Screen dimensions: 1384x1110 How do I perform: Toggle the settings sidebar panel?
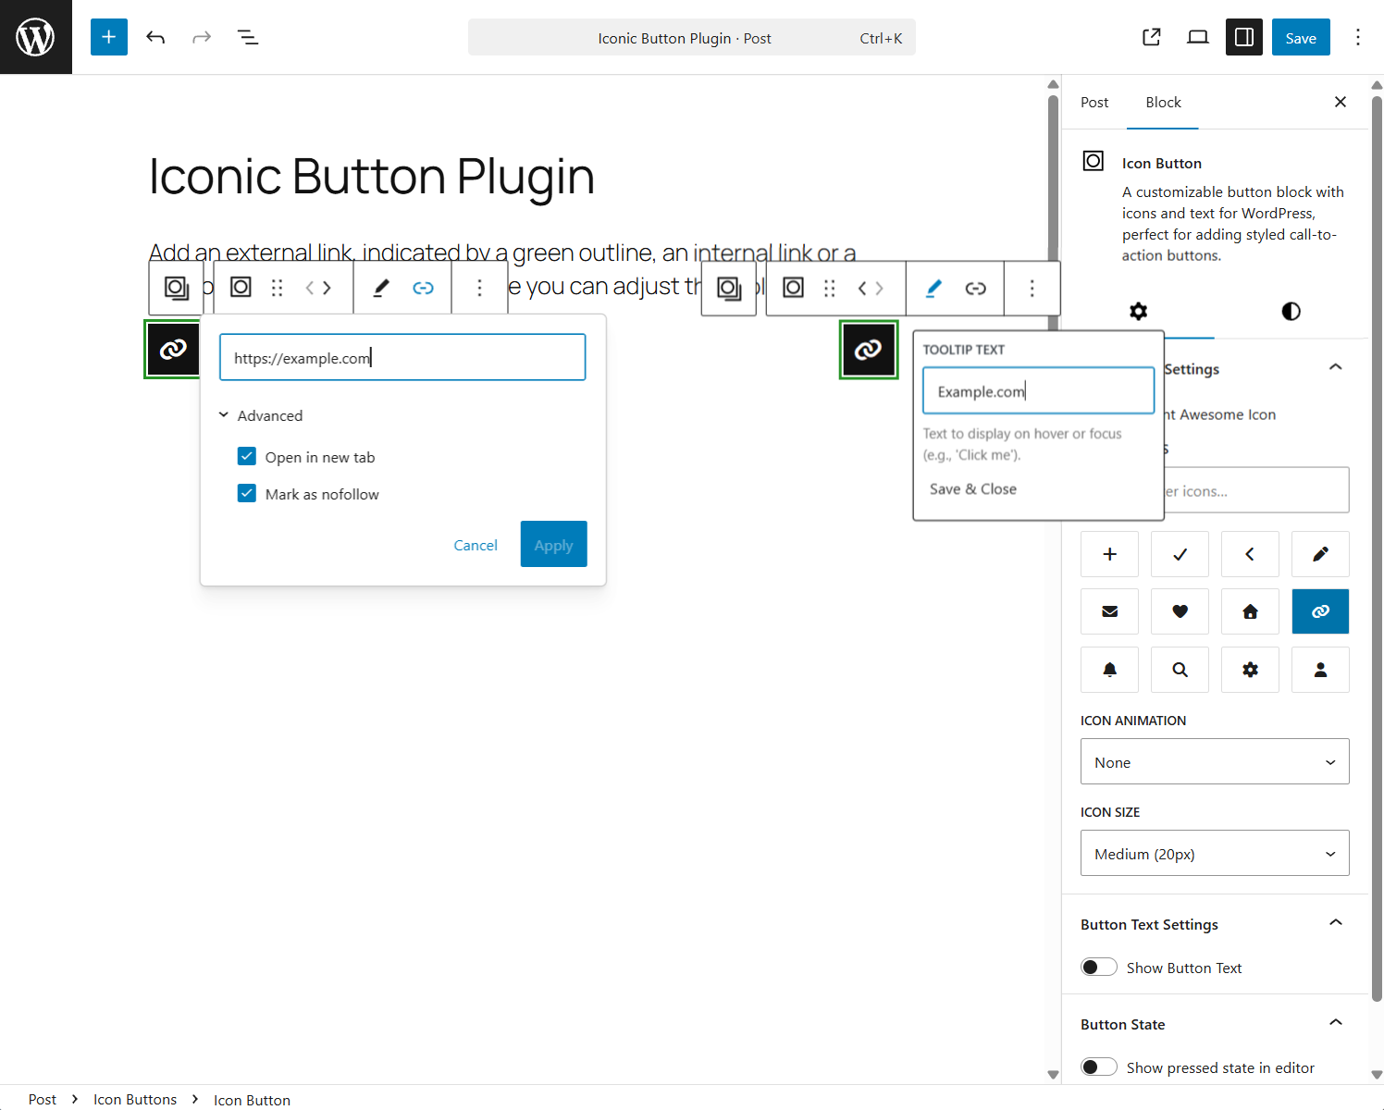click(1244, 37)
